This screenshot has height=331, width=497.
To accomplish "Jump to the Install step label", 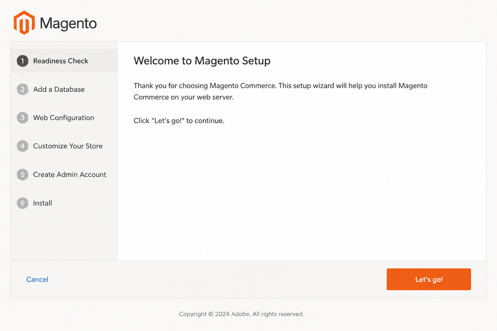I will [42, 203].
